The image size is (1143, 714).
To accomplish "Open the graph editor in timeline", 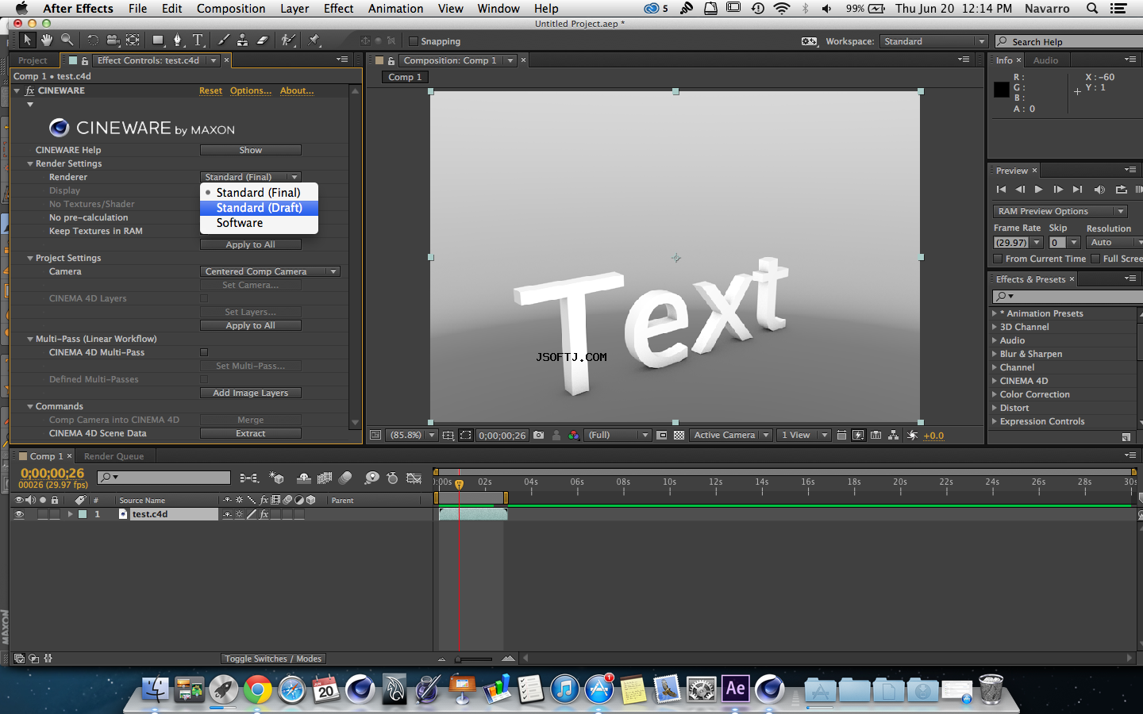I will tap(414, 478).
